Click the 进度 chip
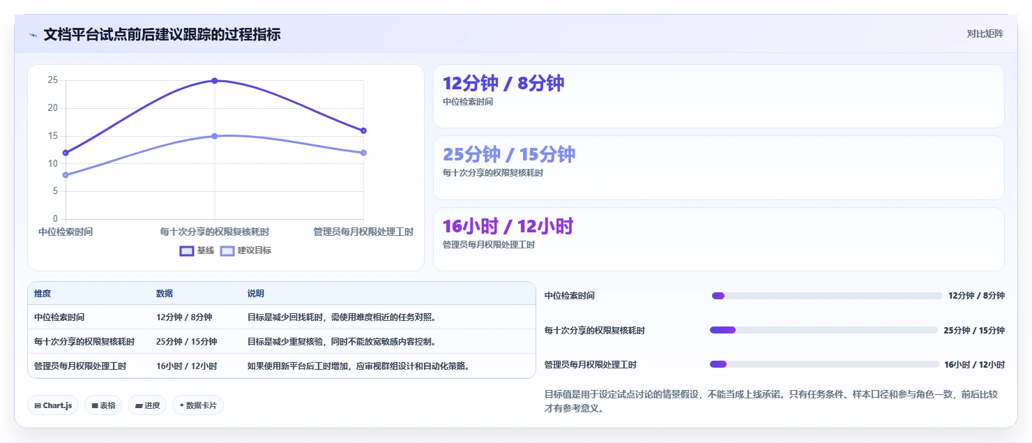The width and height of the screenshot is (1032, 443). pos(147,405)
